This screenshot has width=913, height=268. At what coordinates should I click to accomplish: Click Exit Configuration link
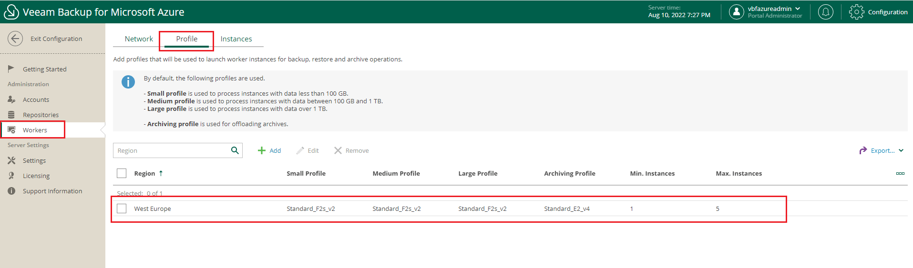56,39
